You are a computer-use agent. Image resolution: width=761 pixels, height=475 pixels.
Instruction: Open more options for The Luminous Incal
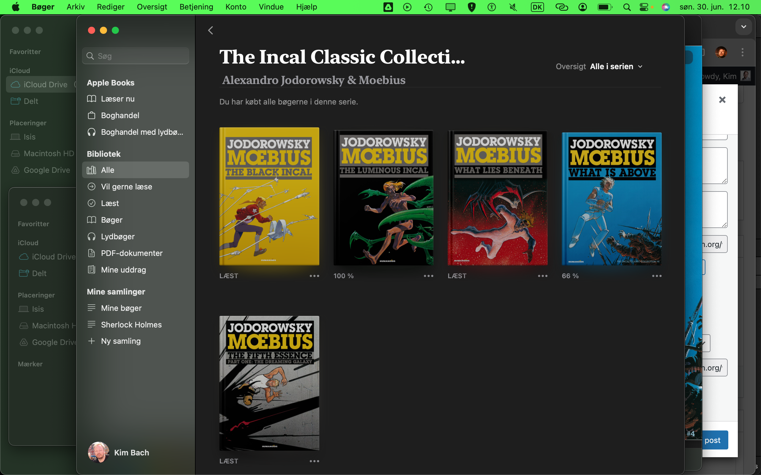point(428,276)
